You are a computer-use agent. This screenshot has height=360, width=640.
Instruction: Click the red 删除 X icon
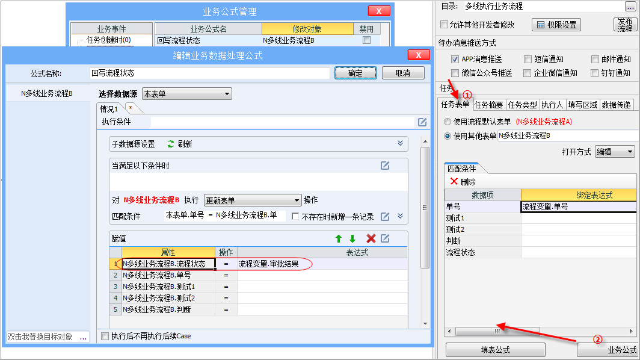(x=454, y=181)
